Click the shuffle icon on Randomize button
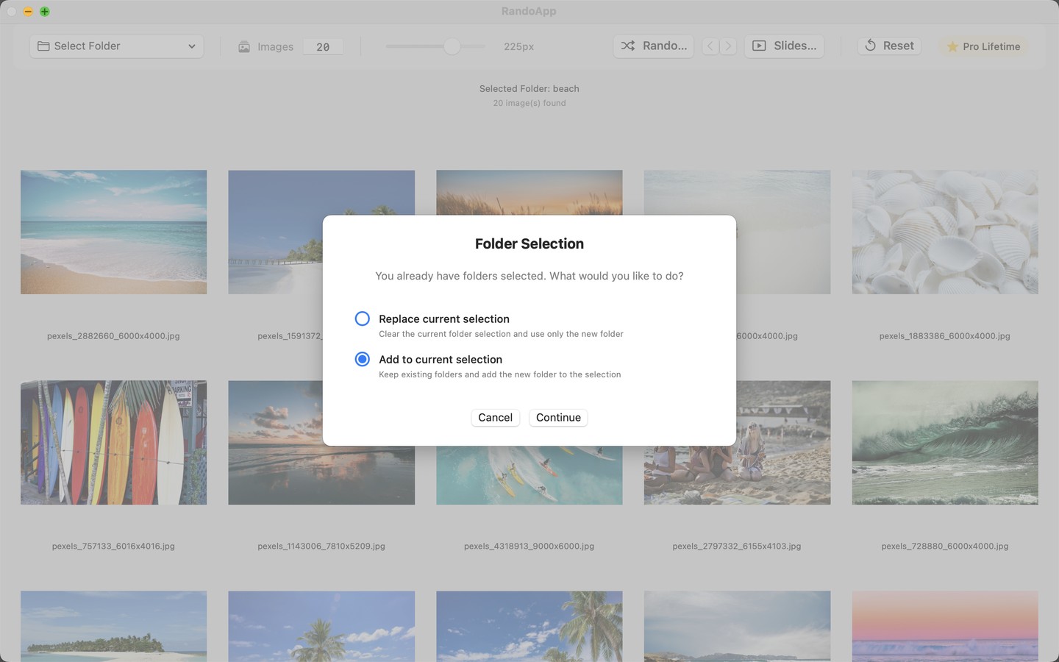The height and width of the screenshot is (662, 1059). (627, 46)
